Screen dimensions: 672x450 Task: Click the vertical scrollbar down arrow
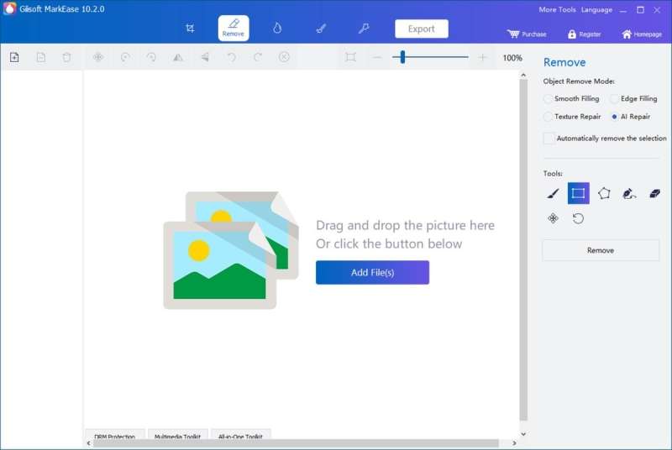coord(523,433)
